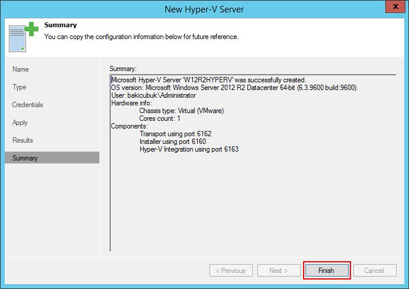409x289 pixels.
Task: Click the OS version line
Action: [x=234, y=88]
